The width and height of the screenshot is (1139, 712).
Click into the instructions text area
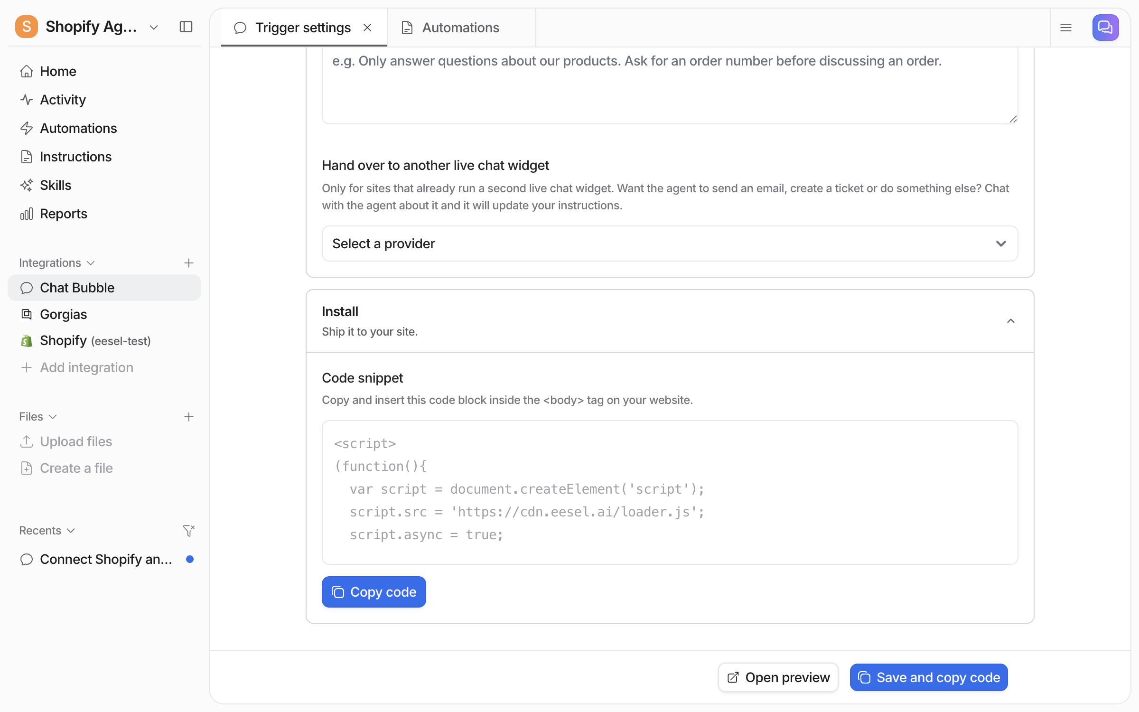point(670,85)
